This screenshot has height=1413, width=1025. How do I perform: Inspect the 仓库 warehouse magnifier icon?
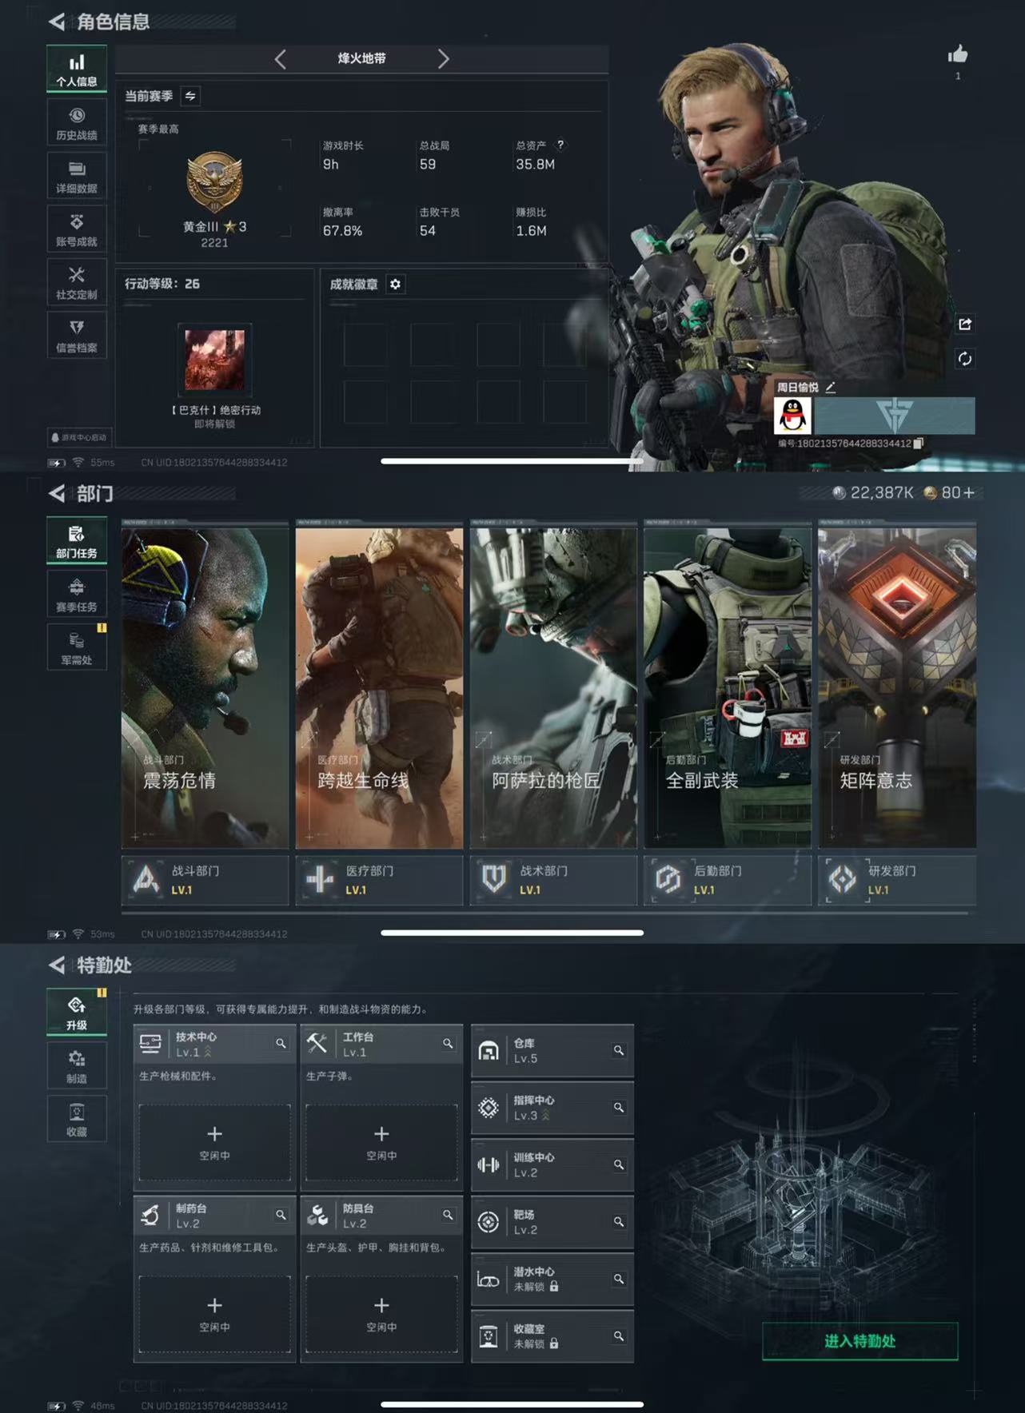coord(618,1050)
